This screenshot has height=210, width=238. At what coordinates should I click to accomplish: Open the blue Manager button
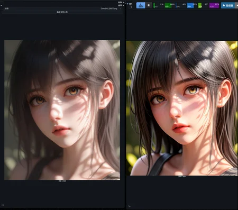point(228,5)
